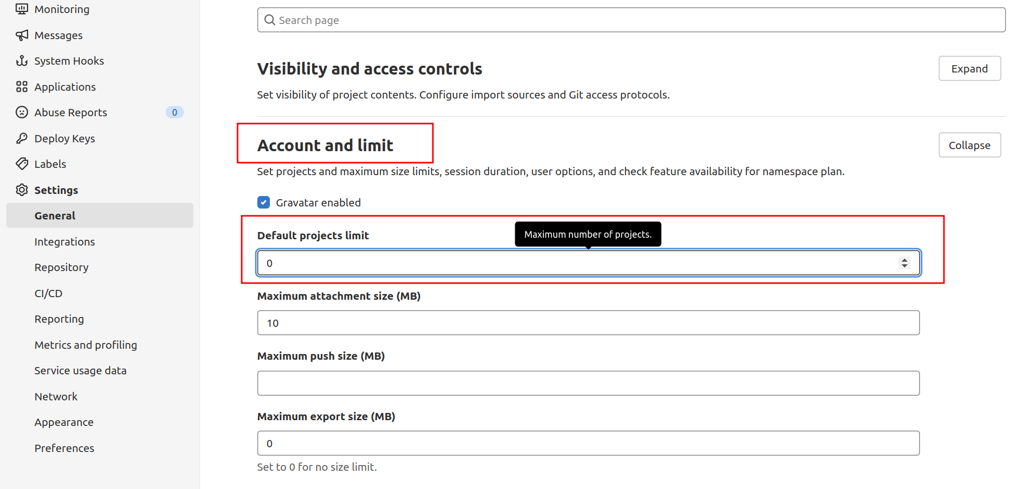Click the Settings gear icon
The width and height of the screenshot is (1032, 489).
point(21,190)
